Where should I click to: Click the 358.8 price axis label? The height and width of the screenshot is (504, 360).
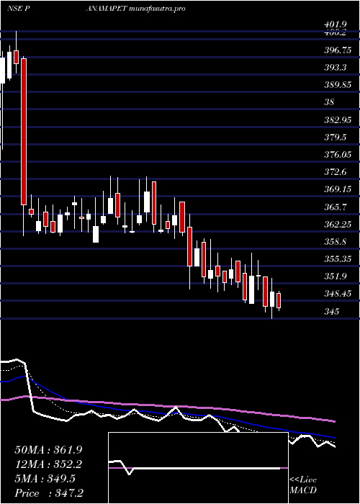tap(335, 242)
